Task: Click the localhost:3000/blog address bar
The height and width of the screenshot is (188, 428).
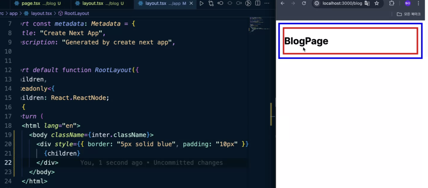Action: 342,3
